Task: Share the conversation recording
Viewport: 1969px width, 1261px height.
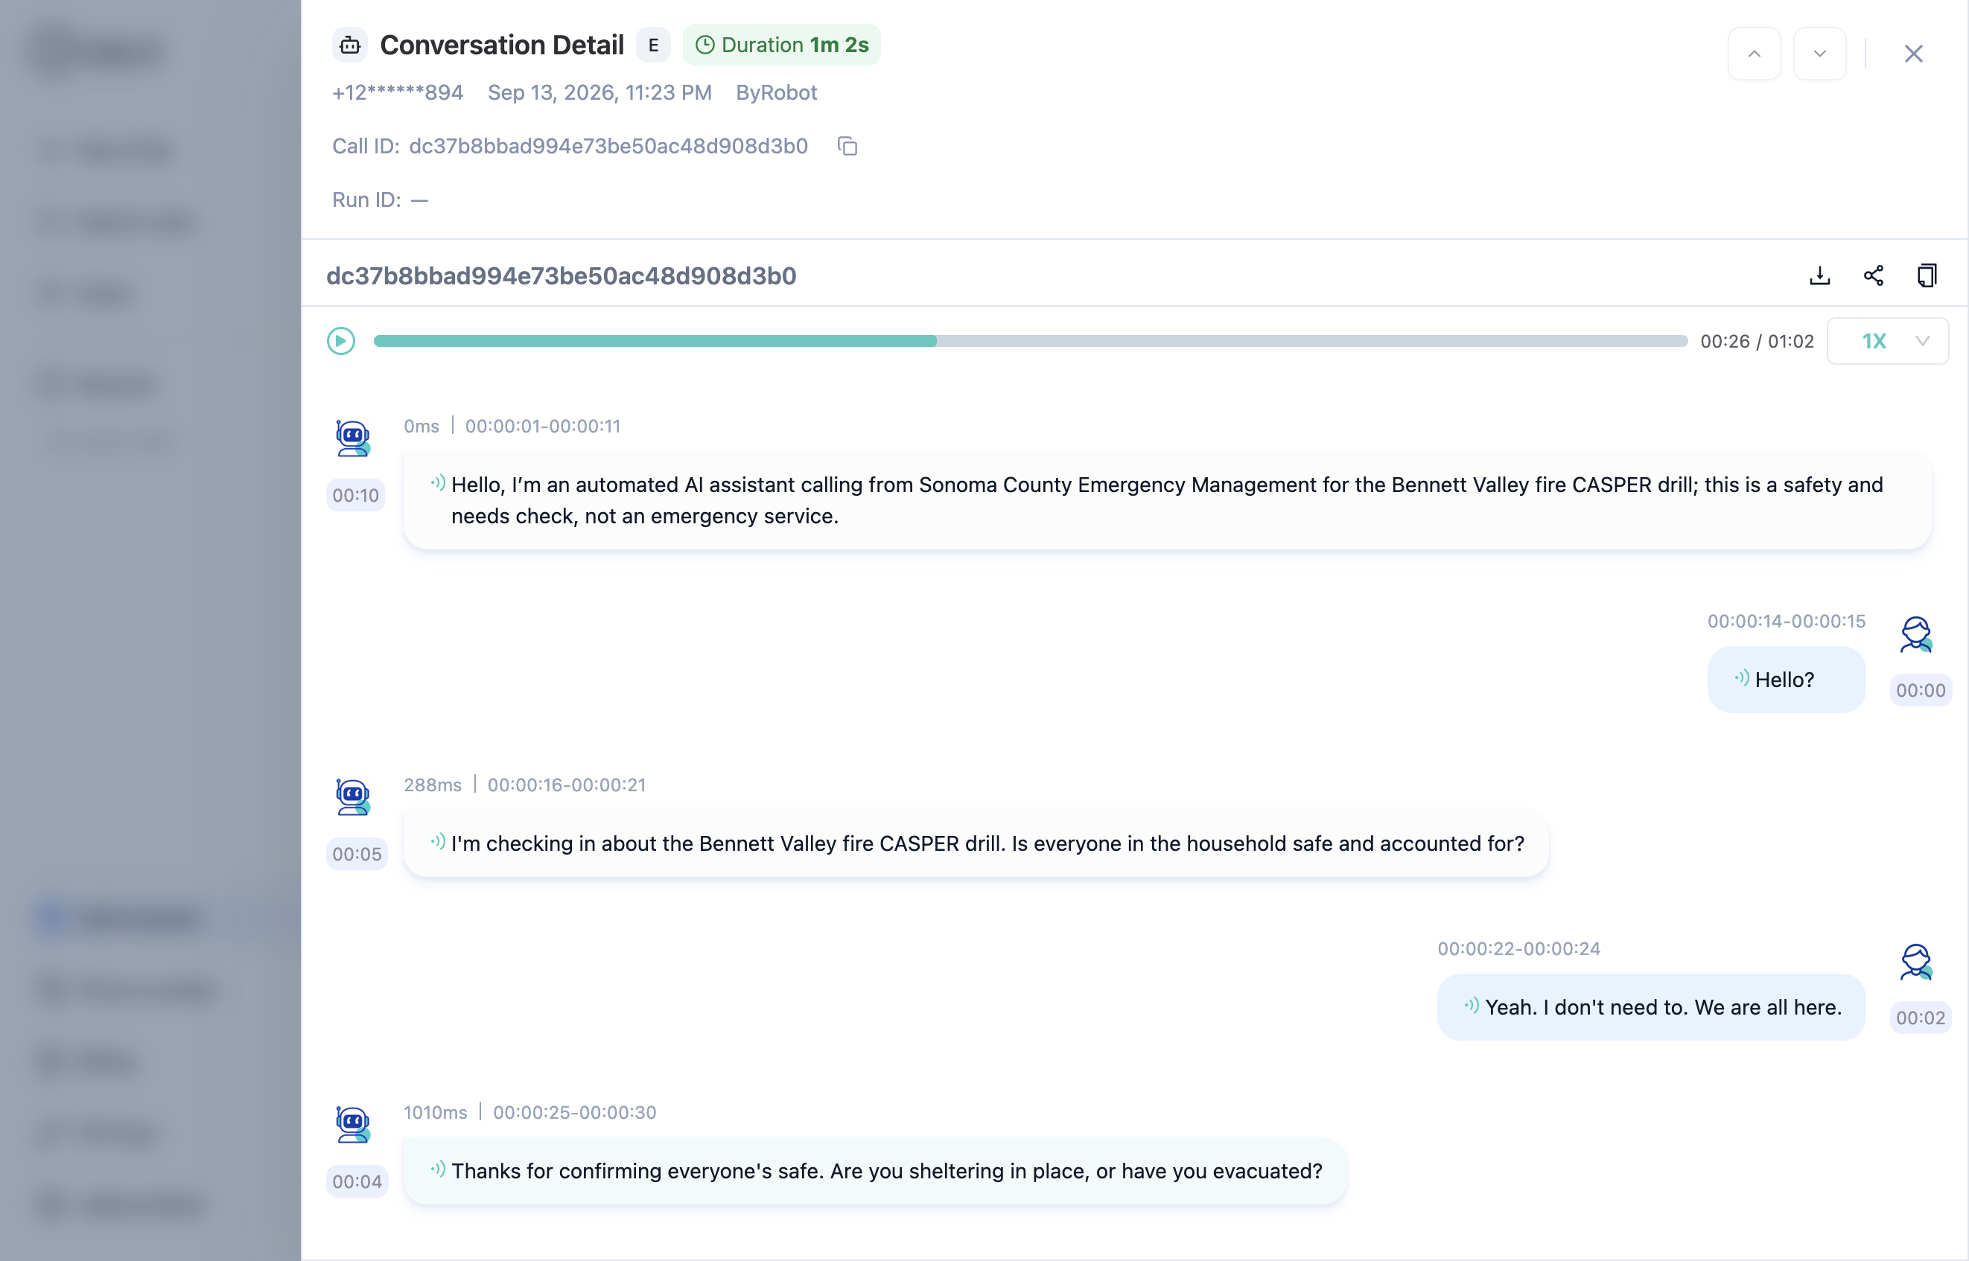Action: (x=1873, y=276)
